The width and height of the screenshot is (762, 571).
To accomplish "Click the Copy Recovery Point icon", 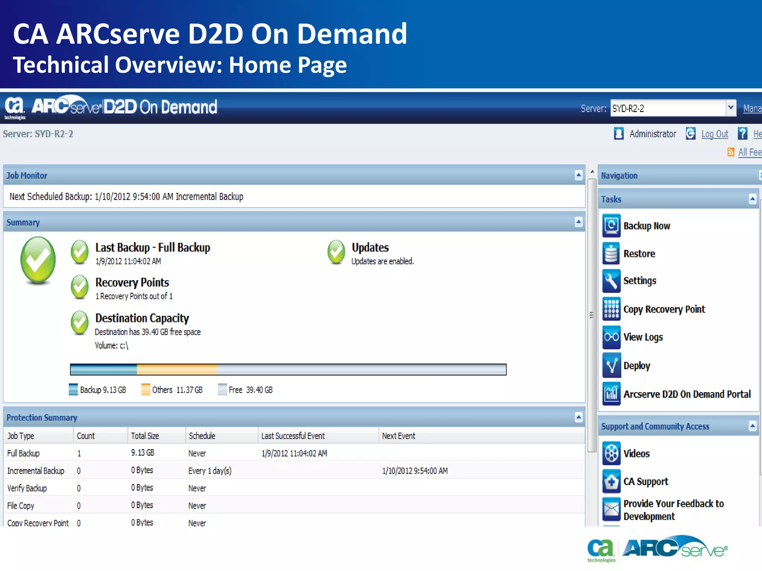I will pos(611,309).
